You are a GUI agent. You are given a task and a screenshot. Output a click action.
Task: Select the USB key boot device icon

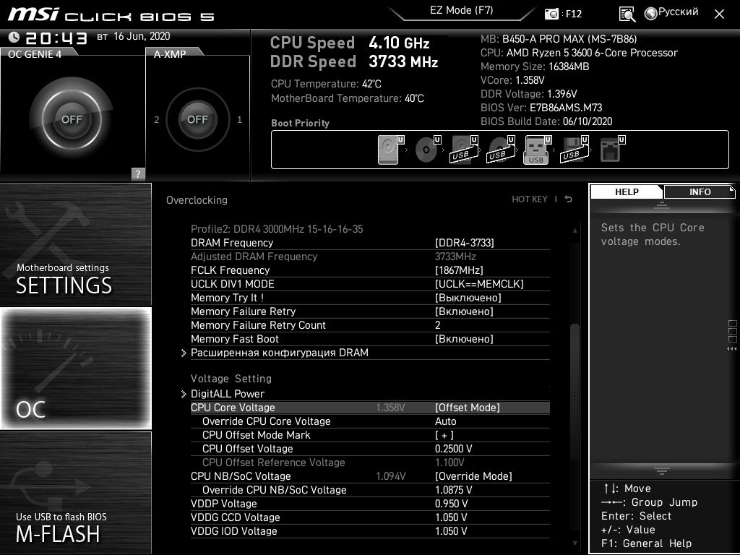tap(537, 150)
